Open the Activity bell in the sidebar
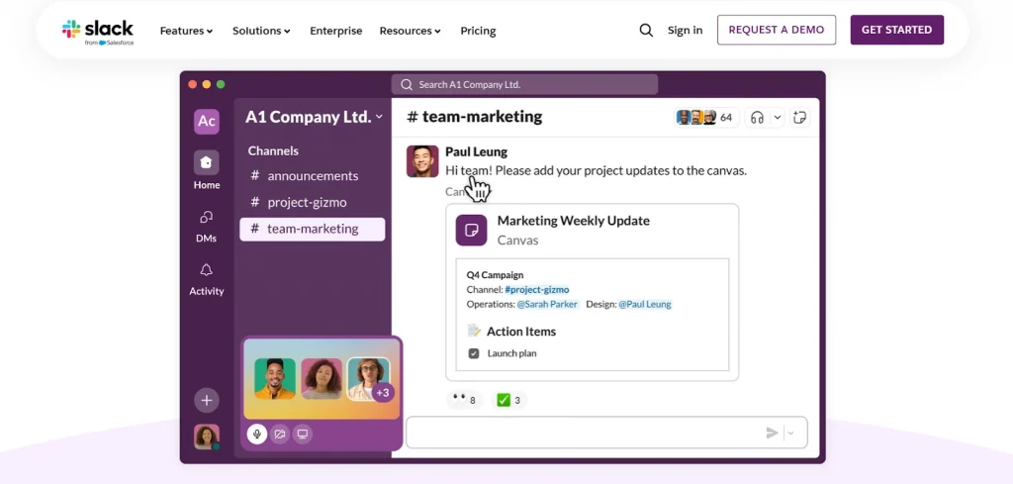Screen dimensions: 1013x484 (x=206, y=278)
